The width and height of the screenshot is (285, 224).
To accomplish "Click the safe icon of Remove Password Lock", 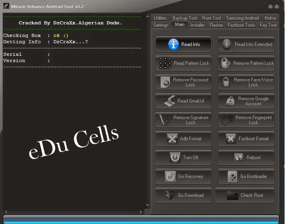I will (165, 82).
